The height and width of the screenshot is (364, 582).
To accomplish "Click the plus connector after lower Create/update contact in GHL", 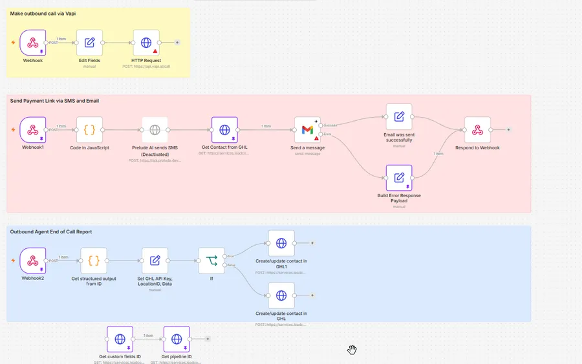I will click(312, 295).
